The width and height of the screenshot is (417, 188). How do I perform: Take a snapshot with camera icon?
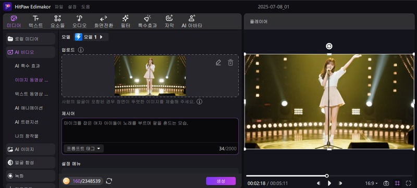(x=386, y=183)
